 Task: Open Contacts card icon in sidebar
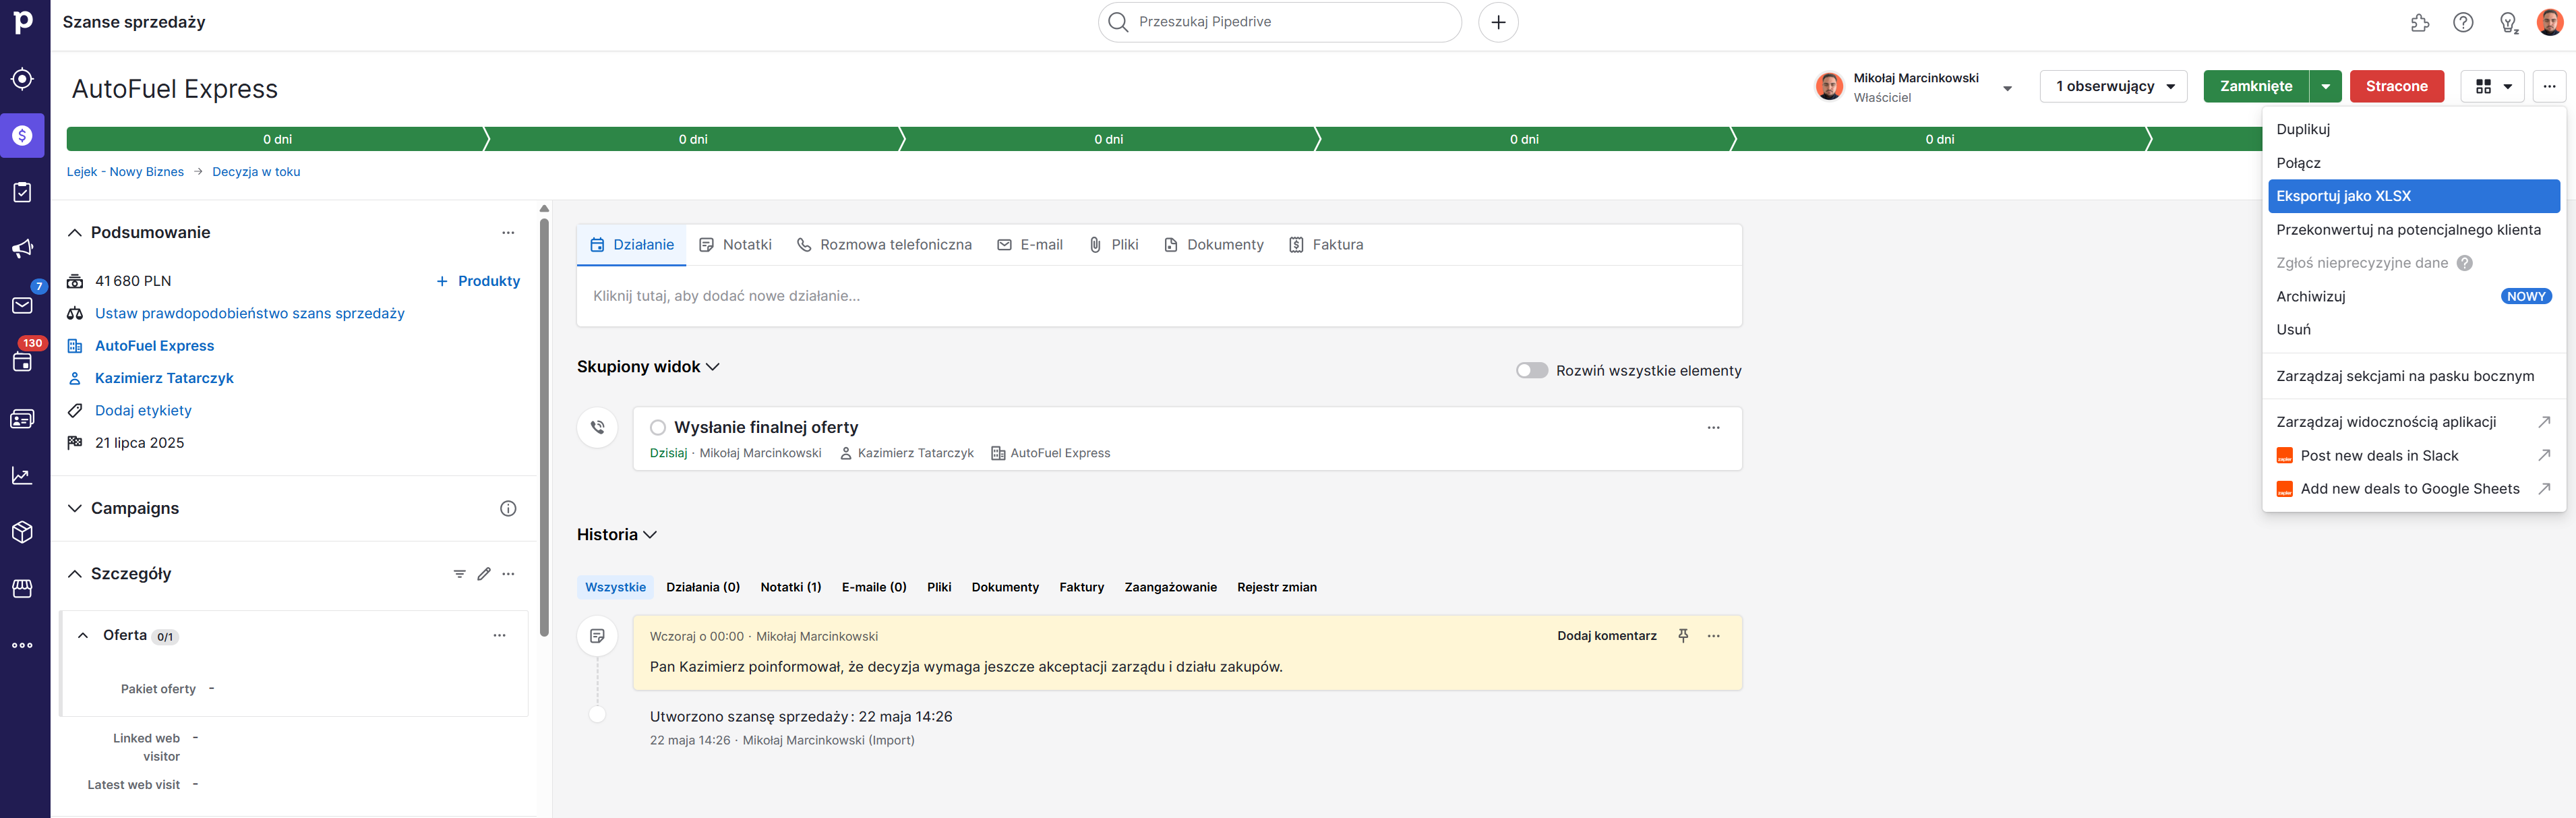[x=23, y=419]
